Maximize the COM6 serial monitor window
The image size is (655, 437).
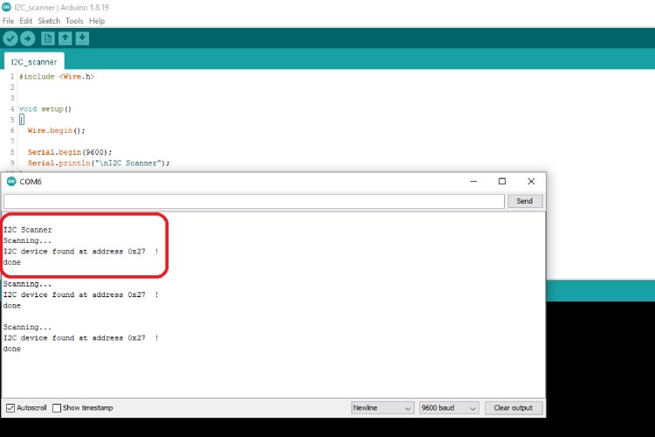(x=502, y=181)
